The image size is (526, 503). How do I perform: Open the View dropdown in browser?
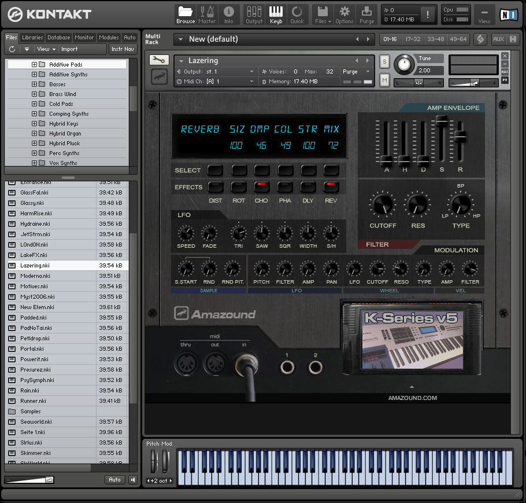point(46,49)
